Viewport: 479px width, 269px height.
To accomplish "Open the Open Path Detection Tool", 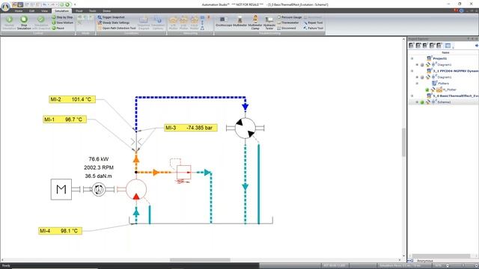I will [x=117, y=28].
